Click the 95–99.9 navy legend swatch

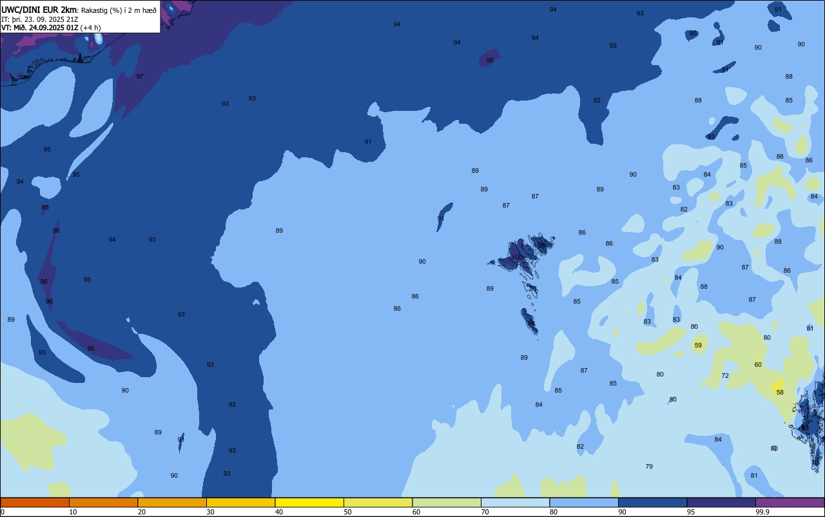(x=721, y=502)
